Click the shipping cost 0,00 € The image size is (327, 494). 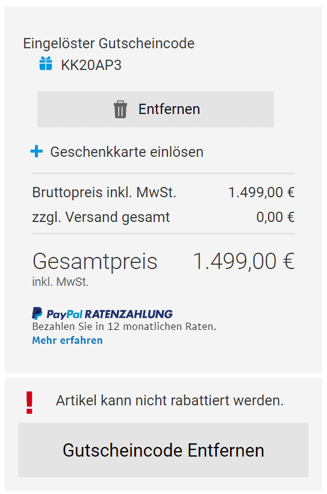tap(275, 217)
